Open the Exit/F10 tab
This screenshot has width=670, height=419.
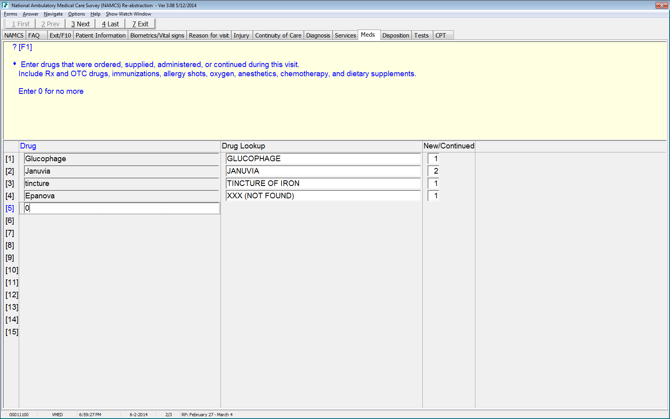[x=60, y=36]
